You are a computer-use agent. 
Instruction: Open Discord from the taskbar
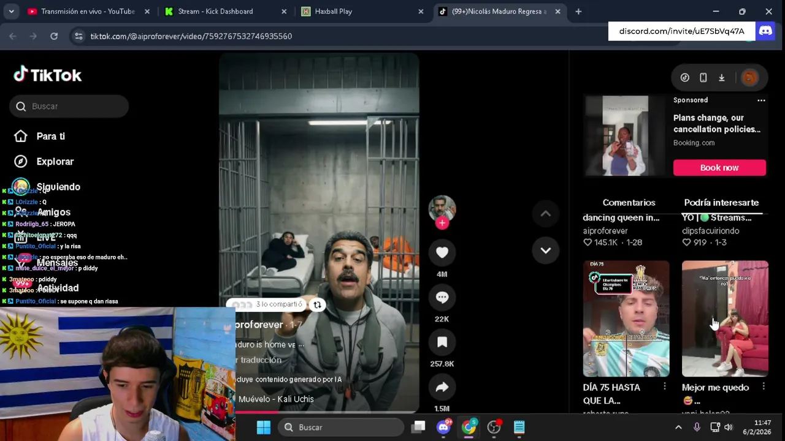tap(443, 427)
